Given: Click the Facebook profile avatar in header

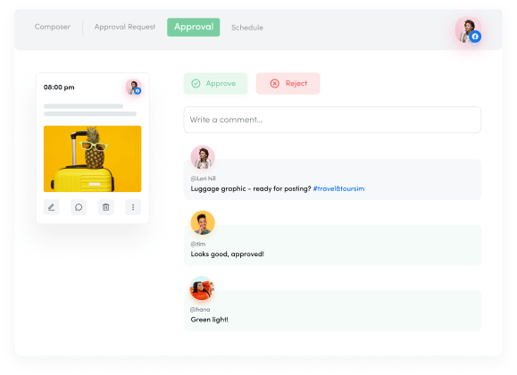Looking at the screenshot, I should [x=468, y=30].
